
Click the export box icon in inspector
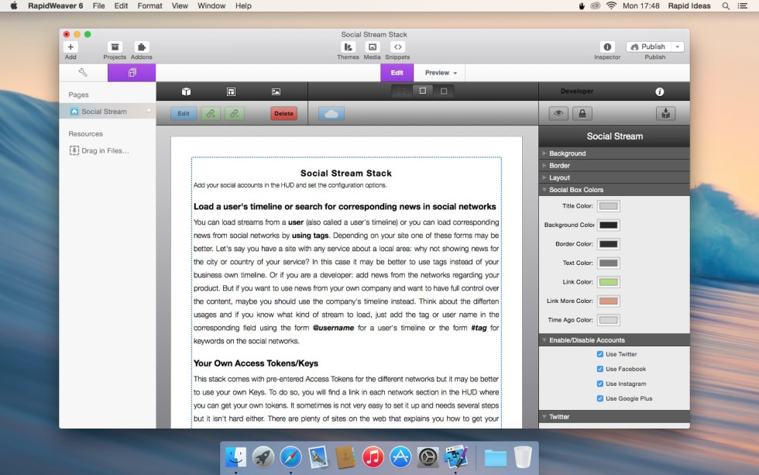pyautogui.click(x=666, y=113)
